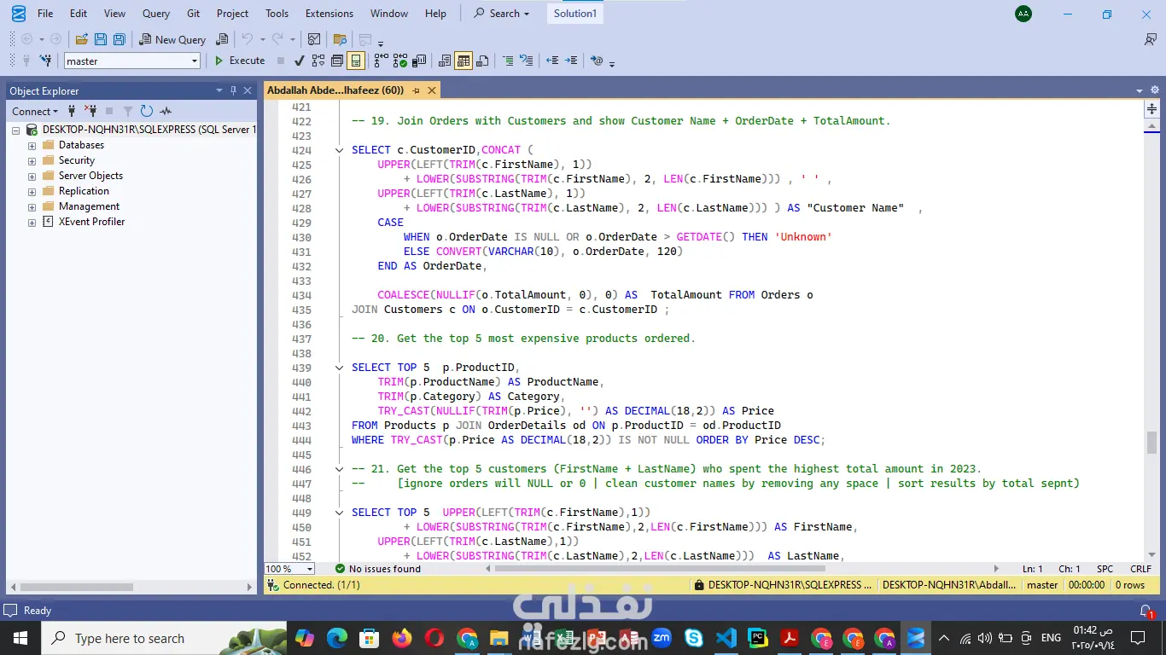Toggle Results to Grid mode
1166x655 pixels.
(x=463, y=61)
